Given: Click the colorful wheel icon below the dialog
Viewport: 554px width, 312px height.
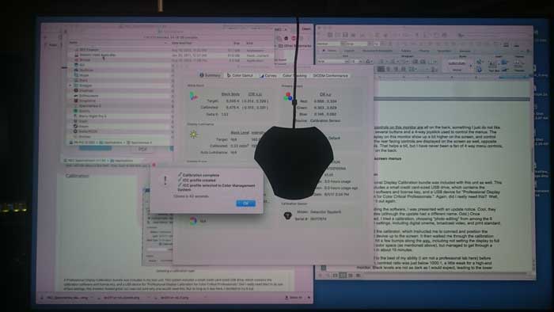Looking at the screenshot, I should point(193,221).
